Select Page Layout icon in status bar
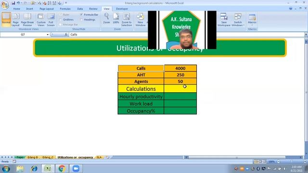Image resolution: width=308 pixels, height=173 pixels. [260, 161]
